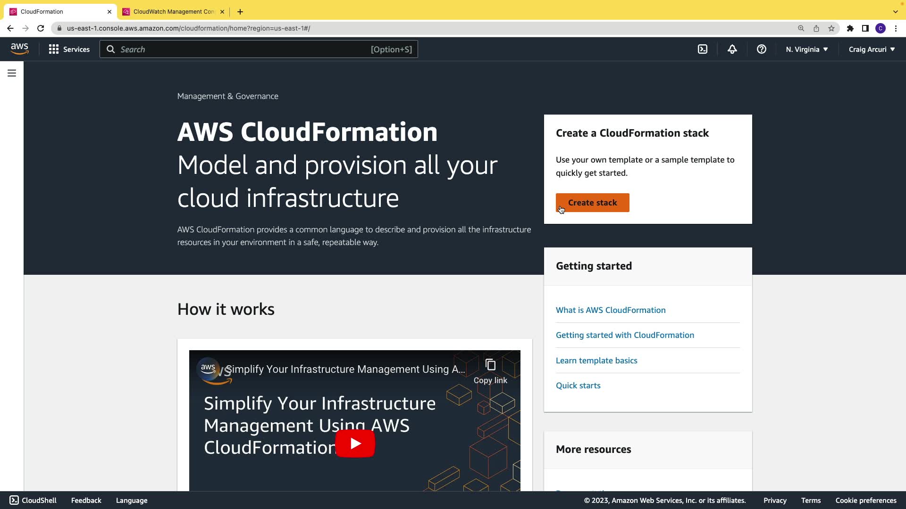The width and height of the screenshot is (906, 509).
Task: Reload the browser page
Action: (x=41, y=28)
